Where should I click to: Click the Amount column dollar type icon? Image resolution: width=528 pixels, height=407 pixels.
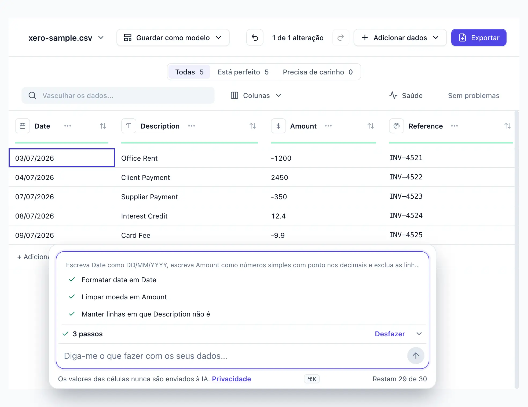pos(278,126)
